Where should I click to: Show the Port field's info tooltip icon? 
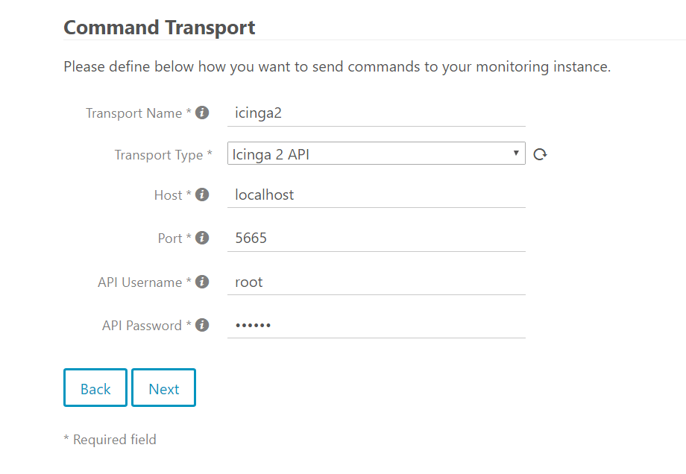(x=202, y=238)
